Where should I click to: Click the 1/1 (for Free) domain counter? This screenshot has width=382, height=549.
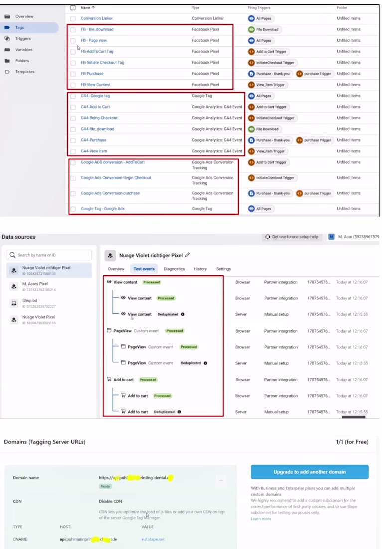pos(352,442)
